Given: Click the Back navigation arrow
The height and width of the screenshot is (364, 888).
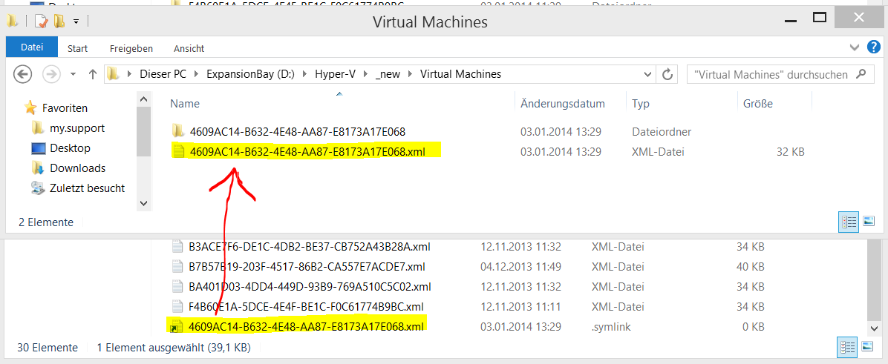Looking at the screenshot, I should [22, 74].
